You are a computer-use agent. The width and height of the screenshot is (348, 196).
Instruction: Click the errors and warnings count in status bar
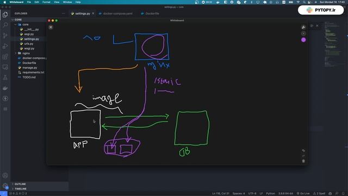click(18, 194)
